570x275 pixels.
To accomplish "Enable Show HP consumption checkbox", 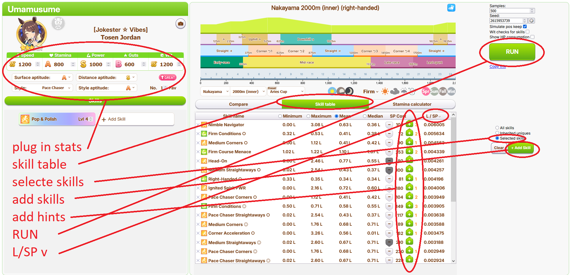I will coord(532,37).
